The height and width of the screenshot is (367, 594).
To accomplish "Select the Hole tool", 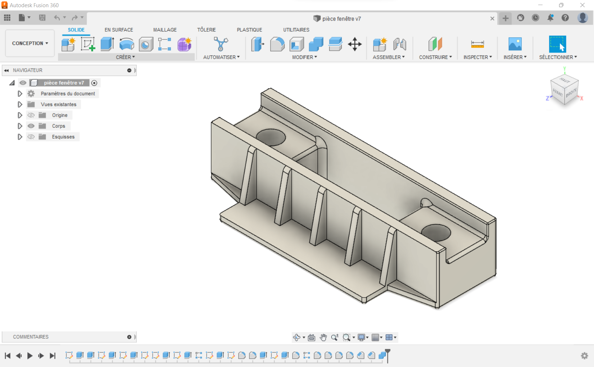I will coord(146,44).
